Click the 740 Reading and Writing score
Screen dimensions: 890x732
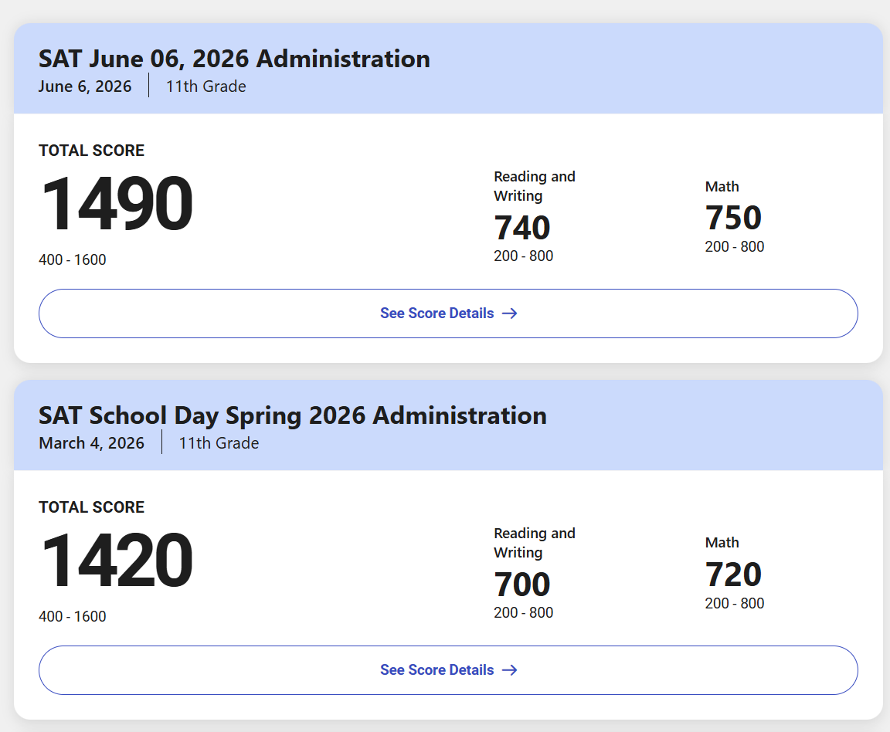521,228
